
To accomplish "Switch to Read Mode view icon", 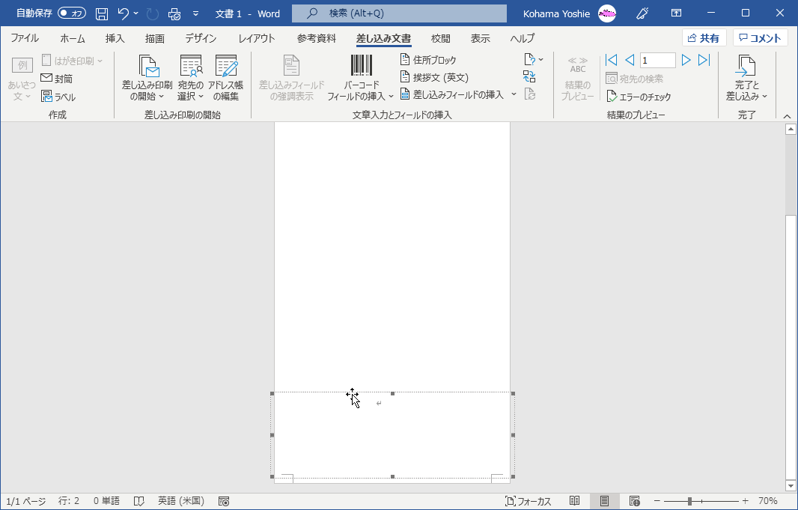I will (x=575, y=501).
